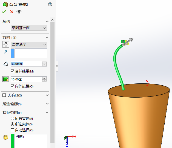Click the D1 depth icon
The height and width of the screenshot is (148, 172).
coord(6,64)
